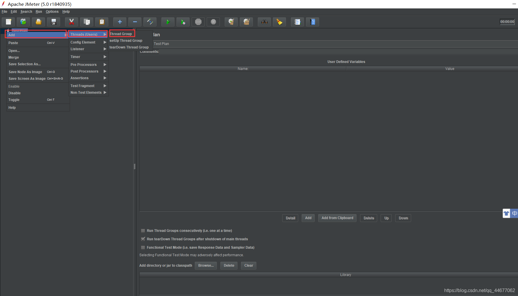The height and width of the screenshot is (296, 518).
Task: Choose Paste in the context menu
Action: tap(38, 43)
